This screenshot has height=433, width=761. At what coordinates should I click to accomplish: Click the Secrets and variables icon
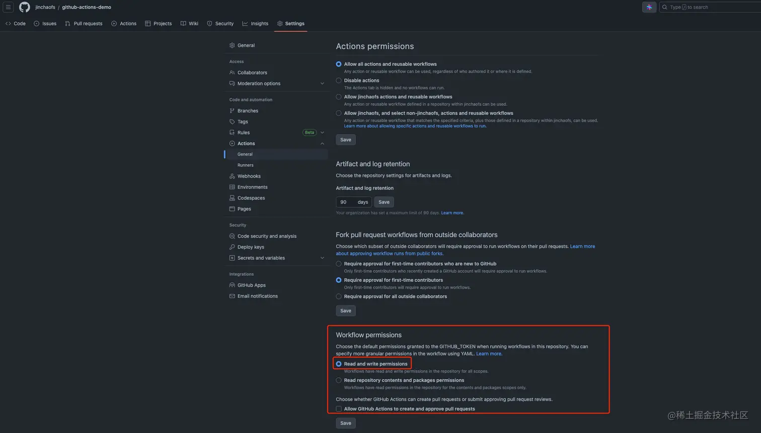(x=232, y=258)
